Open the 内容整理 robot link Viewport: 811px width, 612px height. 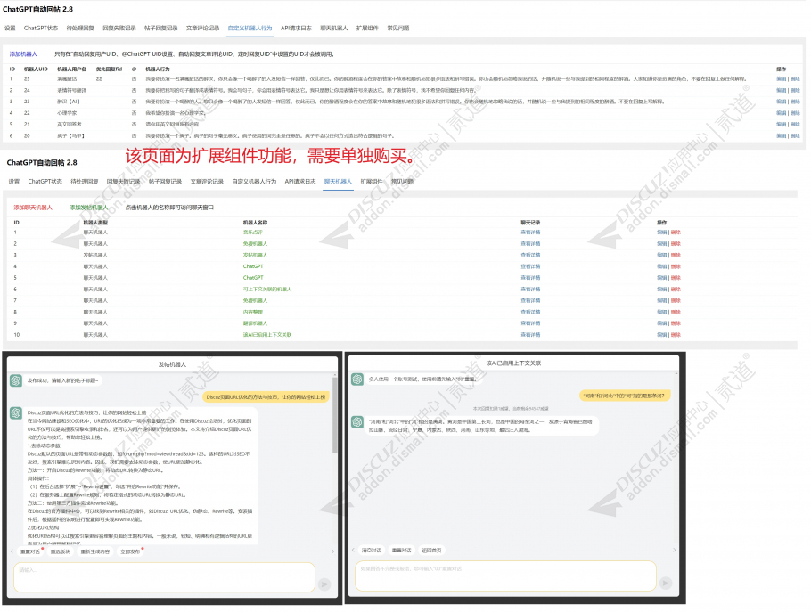[253, 312]
